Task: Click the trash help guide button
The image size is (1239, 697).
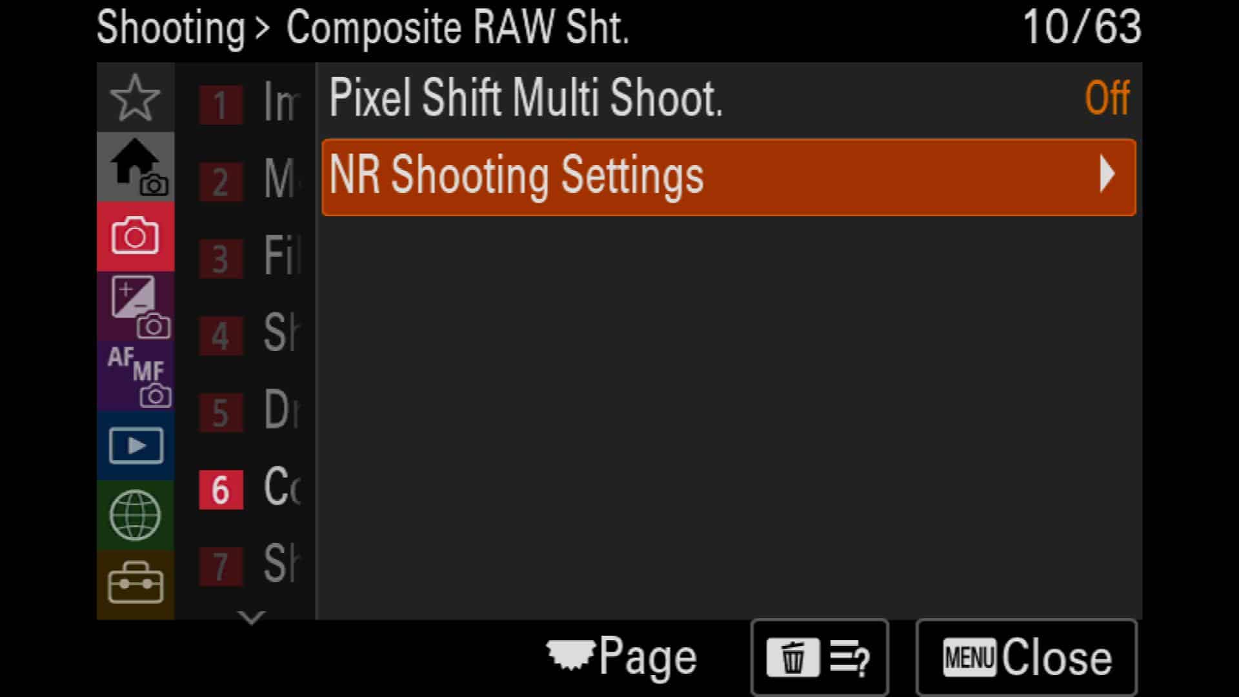Action: (x=820, y=658)
